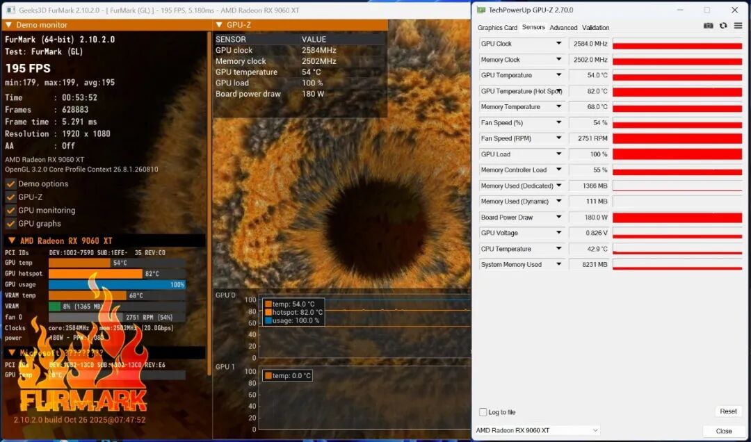Toggle the GPU monitoring checkbox
This screenshot has height=442, width=751.
click(x=10, y=210)
